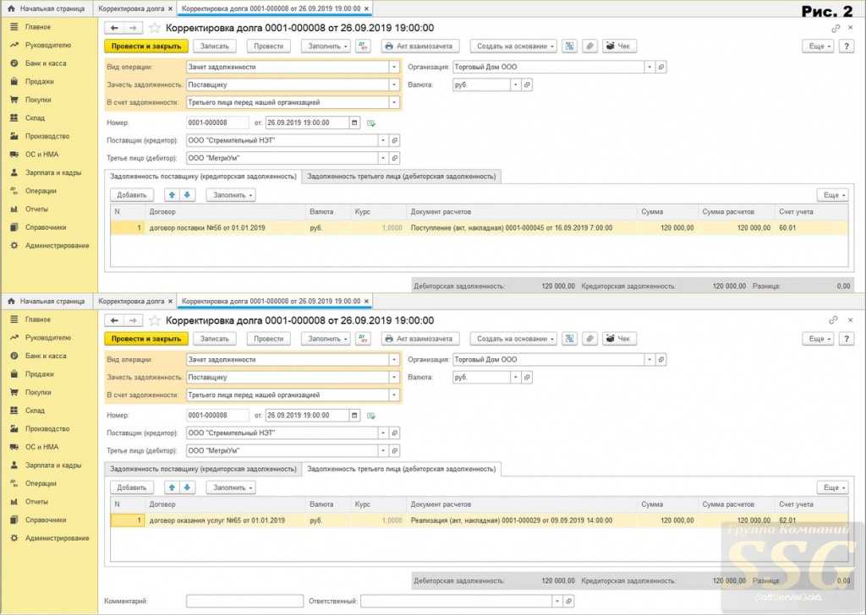The width and height of the screenshot is (866, 615).
Task: Switch to Задолженность третьего лица tab in the upper window
Action: 402,177
